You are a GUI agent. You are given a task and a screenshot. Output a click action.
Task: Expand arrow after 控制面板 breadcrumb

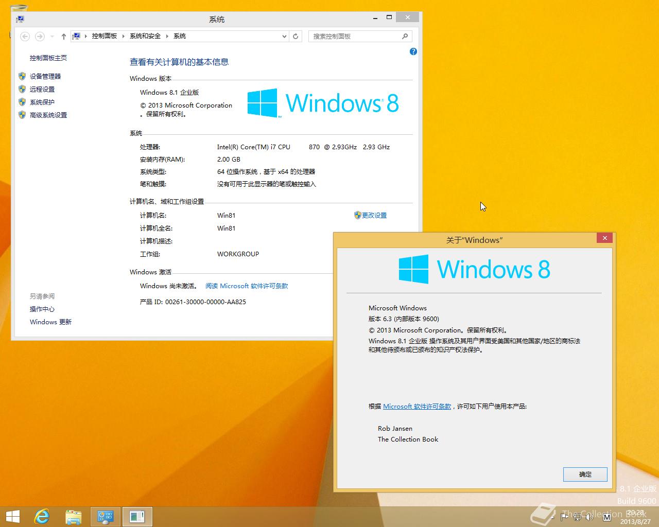(124, 36)
